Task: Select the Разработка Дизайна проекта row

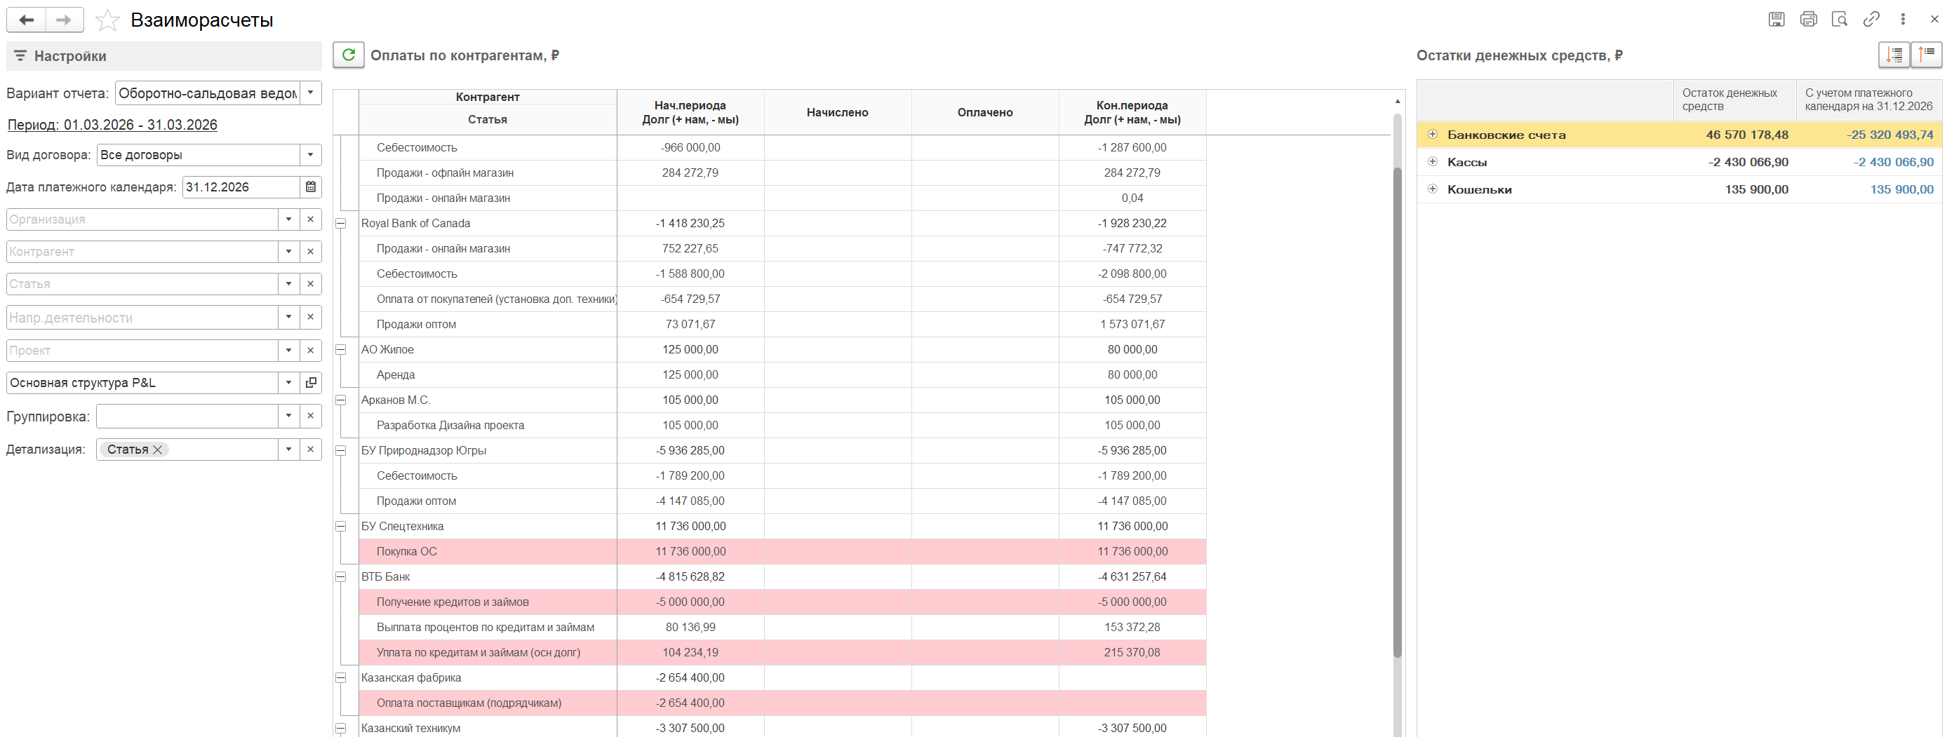Action: coord(782,426)
